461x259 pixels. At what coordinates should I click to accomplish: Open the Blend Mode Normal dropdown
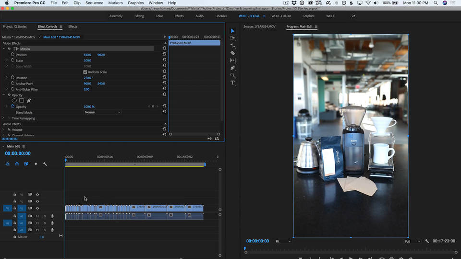(x=102, y=112)
